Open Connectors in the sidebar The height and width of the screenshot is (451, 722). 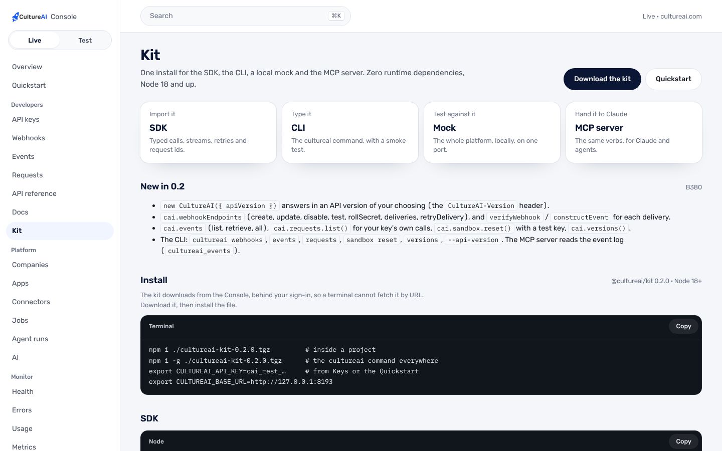(60, 302)
